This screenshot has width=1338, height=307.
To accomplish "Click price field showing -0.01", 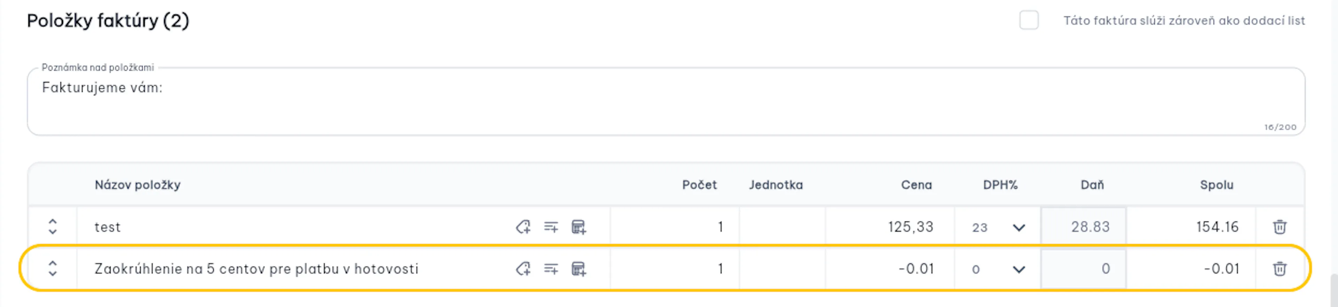I will tap(890, 269).
